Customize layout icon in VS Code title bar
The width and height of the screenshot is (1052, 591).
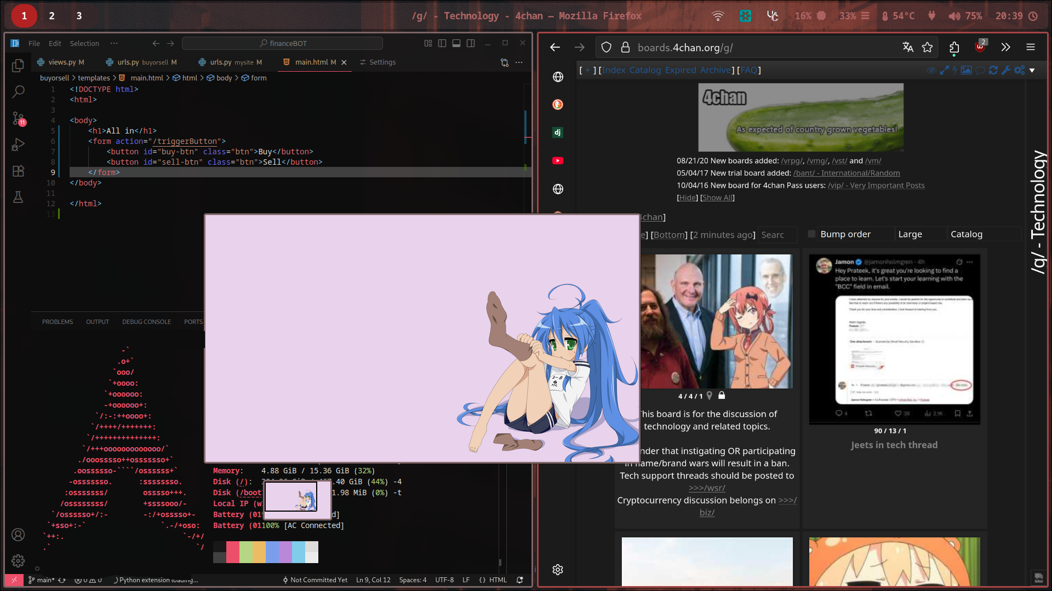click(428, 43)
